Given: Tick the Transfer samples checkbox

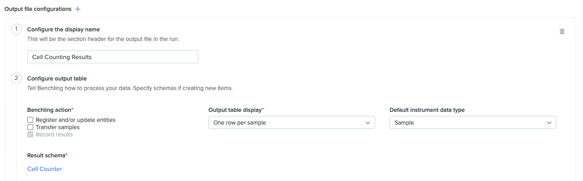Looking at the screenshot, I should (x=30, y=127).
